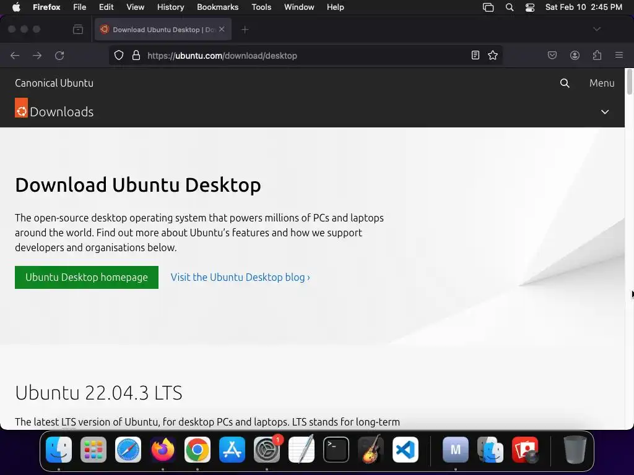Expand the list all tabs chevron

597,29
